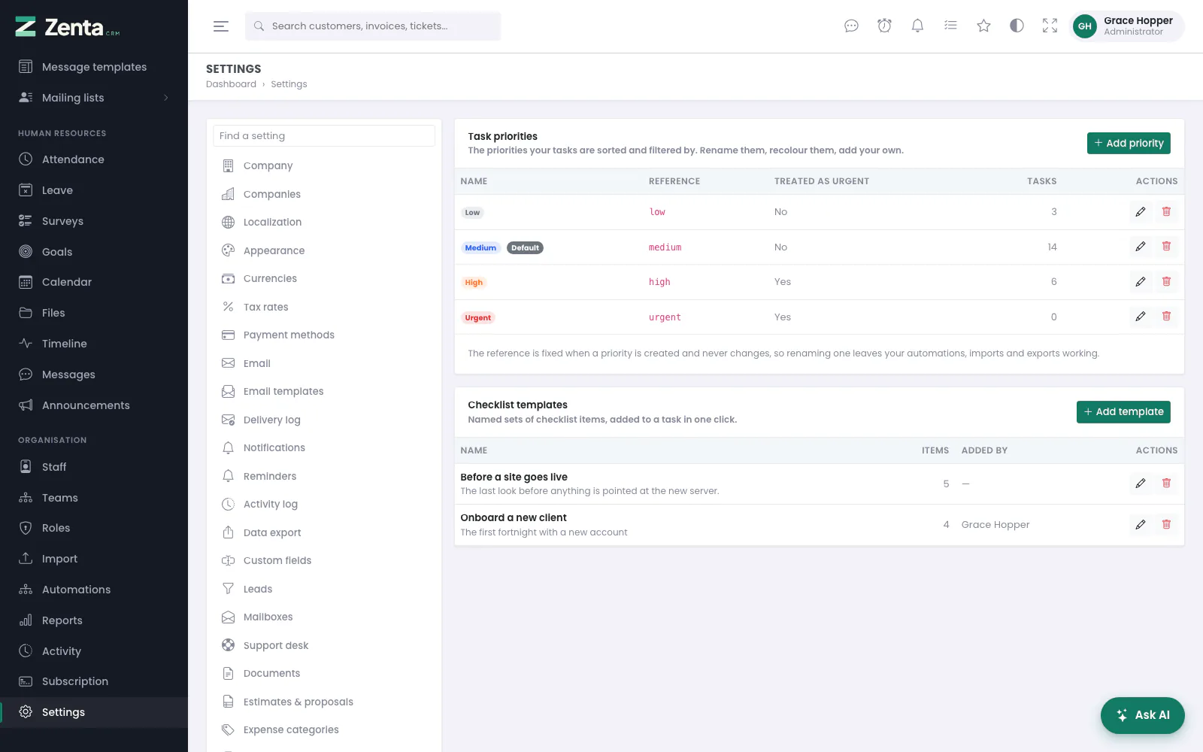Follow the Dashboard breadcrumb link

pyautogui.click(x=231, y=84)
